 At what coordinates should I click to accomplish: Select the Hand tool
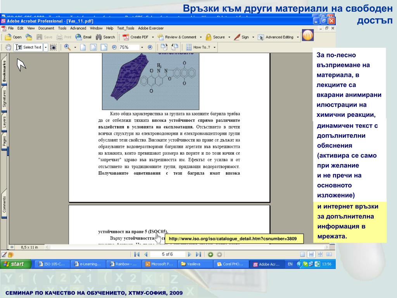(x=8, y=47)
